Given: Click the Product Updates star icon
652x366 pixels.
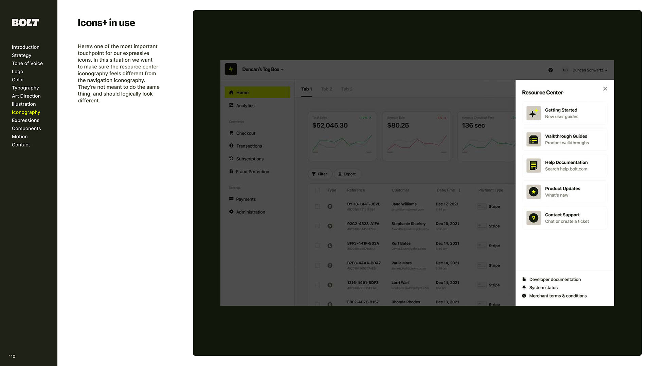Looking at the screenshot, I should [533, 192].
